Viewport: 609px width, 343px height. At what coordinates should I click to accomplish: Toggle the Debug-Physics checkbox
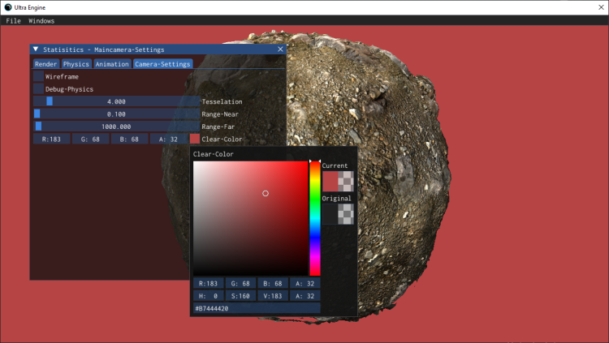pyautogui.click(x=38, y=89)
